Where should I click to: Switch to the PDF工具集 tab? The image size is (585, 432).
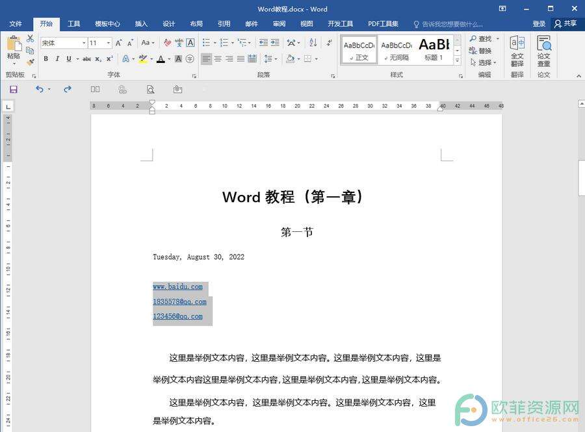383,24
